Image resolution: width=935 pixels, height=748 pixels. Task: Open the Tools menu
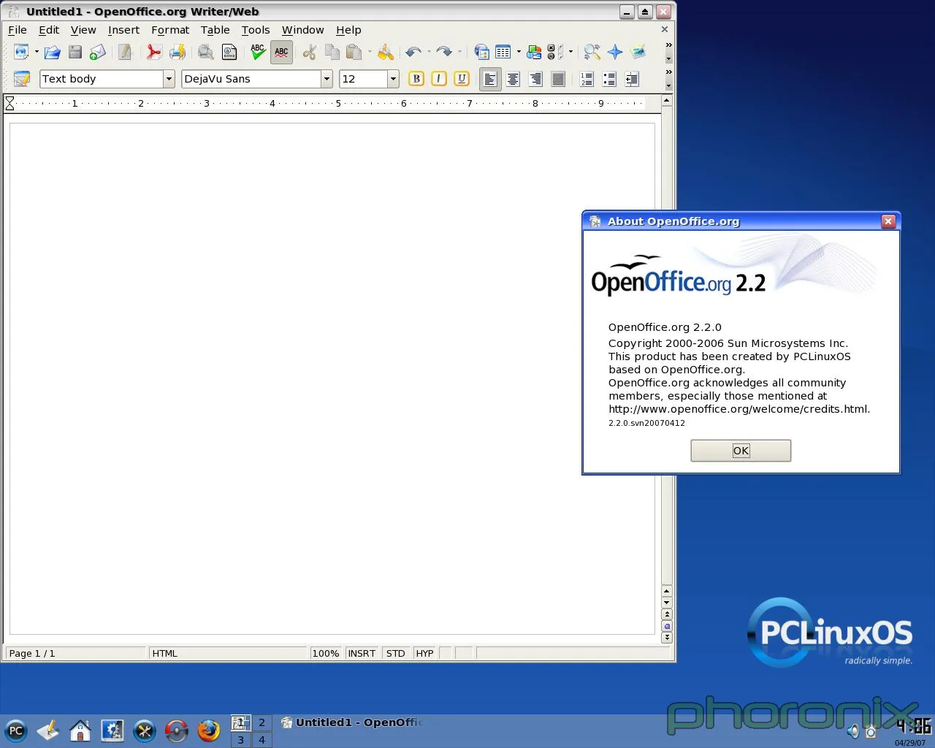256,30
